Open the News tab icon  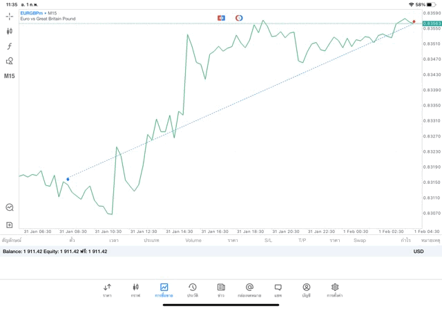pos(221,290)
